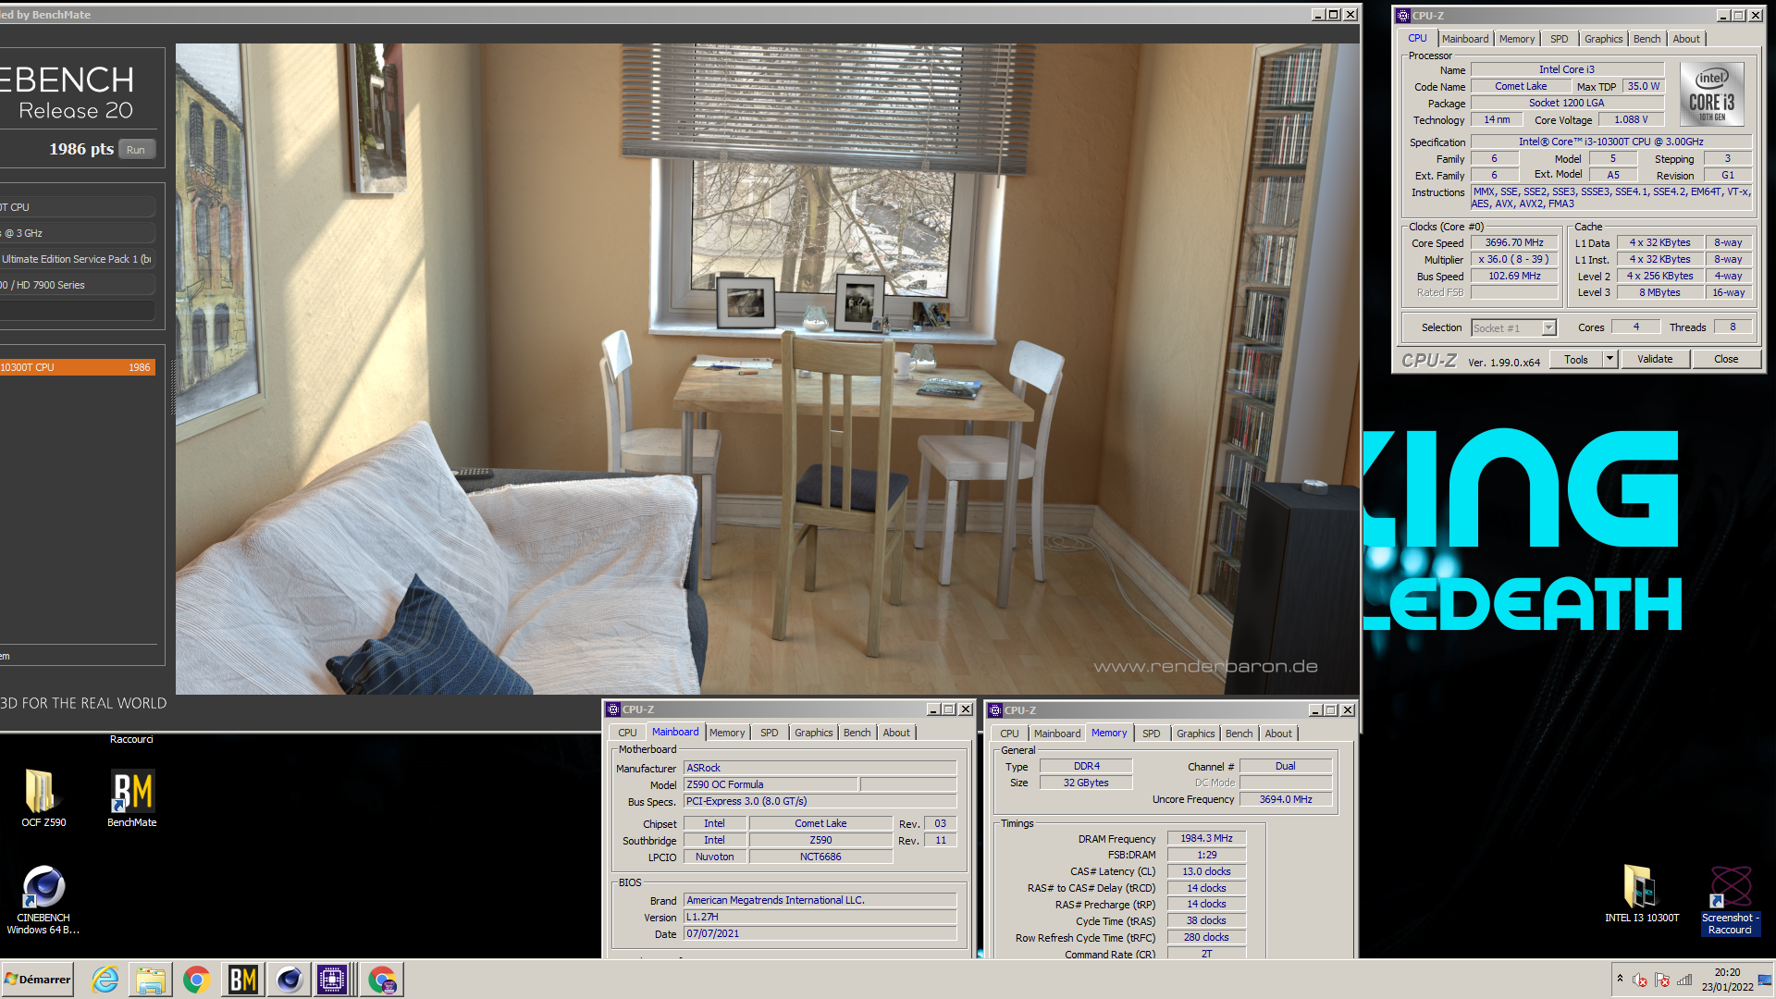Switch to CPU-Z in taskbar
This screenshot has width=1776, height=999.
pos(333,980)
